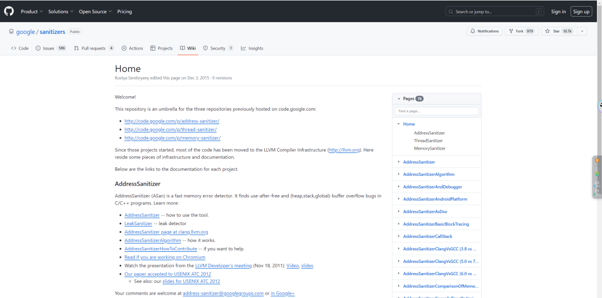602x298 pixels.
Task: Open the code.google.com memory-sanitizer link
Action: click(172, 138)
